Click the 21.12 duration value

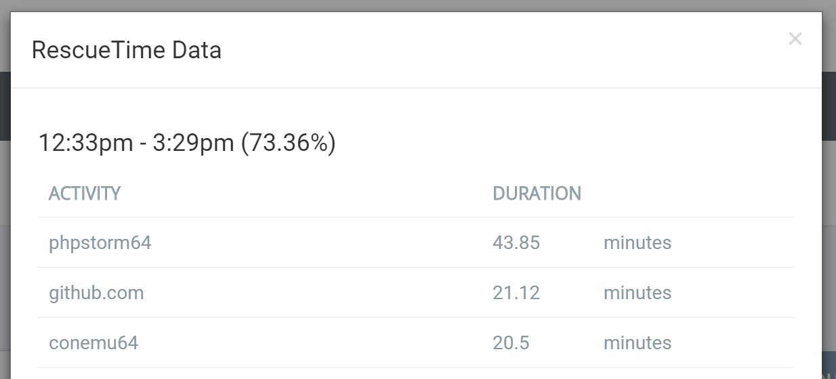point(516,293)
